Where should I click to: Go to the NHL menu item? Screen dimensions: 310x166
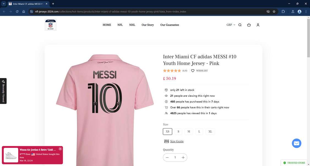[x=132, y=25]
